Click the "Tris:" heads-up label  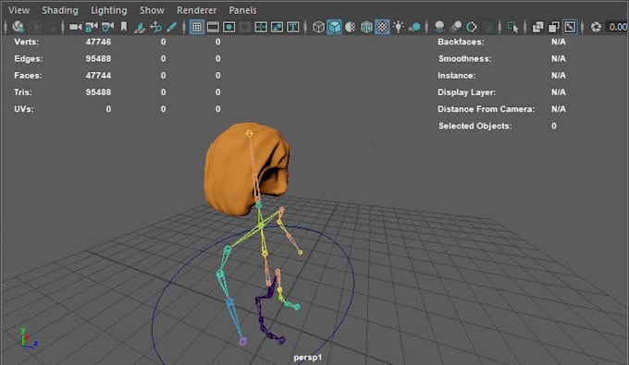[x=23, y=92]
